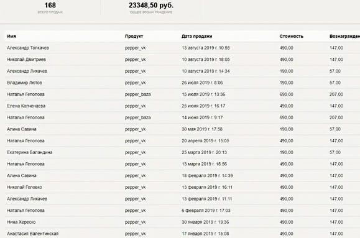360x238 pixels.
Task: Click reward 147,00 in Елена Калченаева's row
Action: (x=336, y=106)
